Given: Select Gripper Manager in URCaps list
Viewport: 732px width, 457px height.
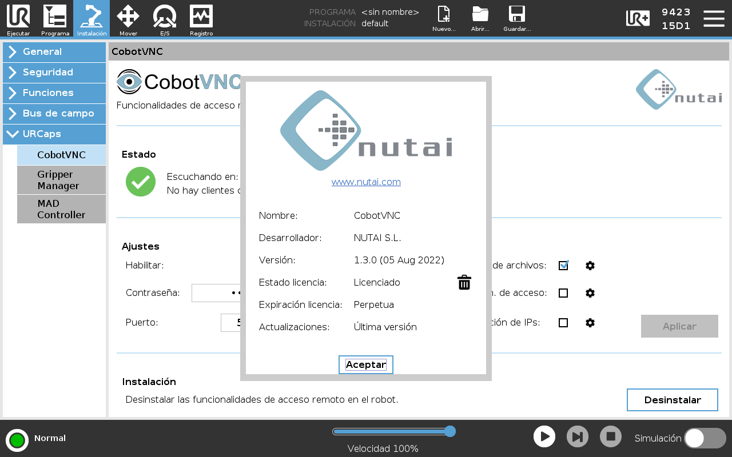Looking at the screenshot, I should tap(61, 180).
